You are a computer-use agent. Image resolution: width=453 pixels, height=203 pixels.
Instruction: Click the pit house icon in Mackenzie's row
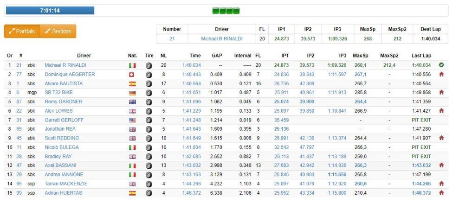[441, 184]
